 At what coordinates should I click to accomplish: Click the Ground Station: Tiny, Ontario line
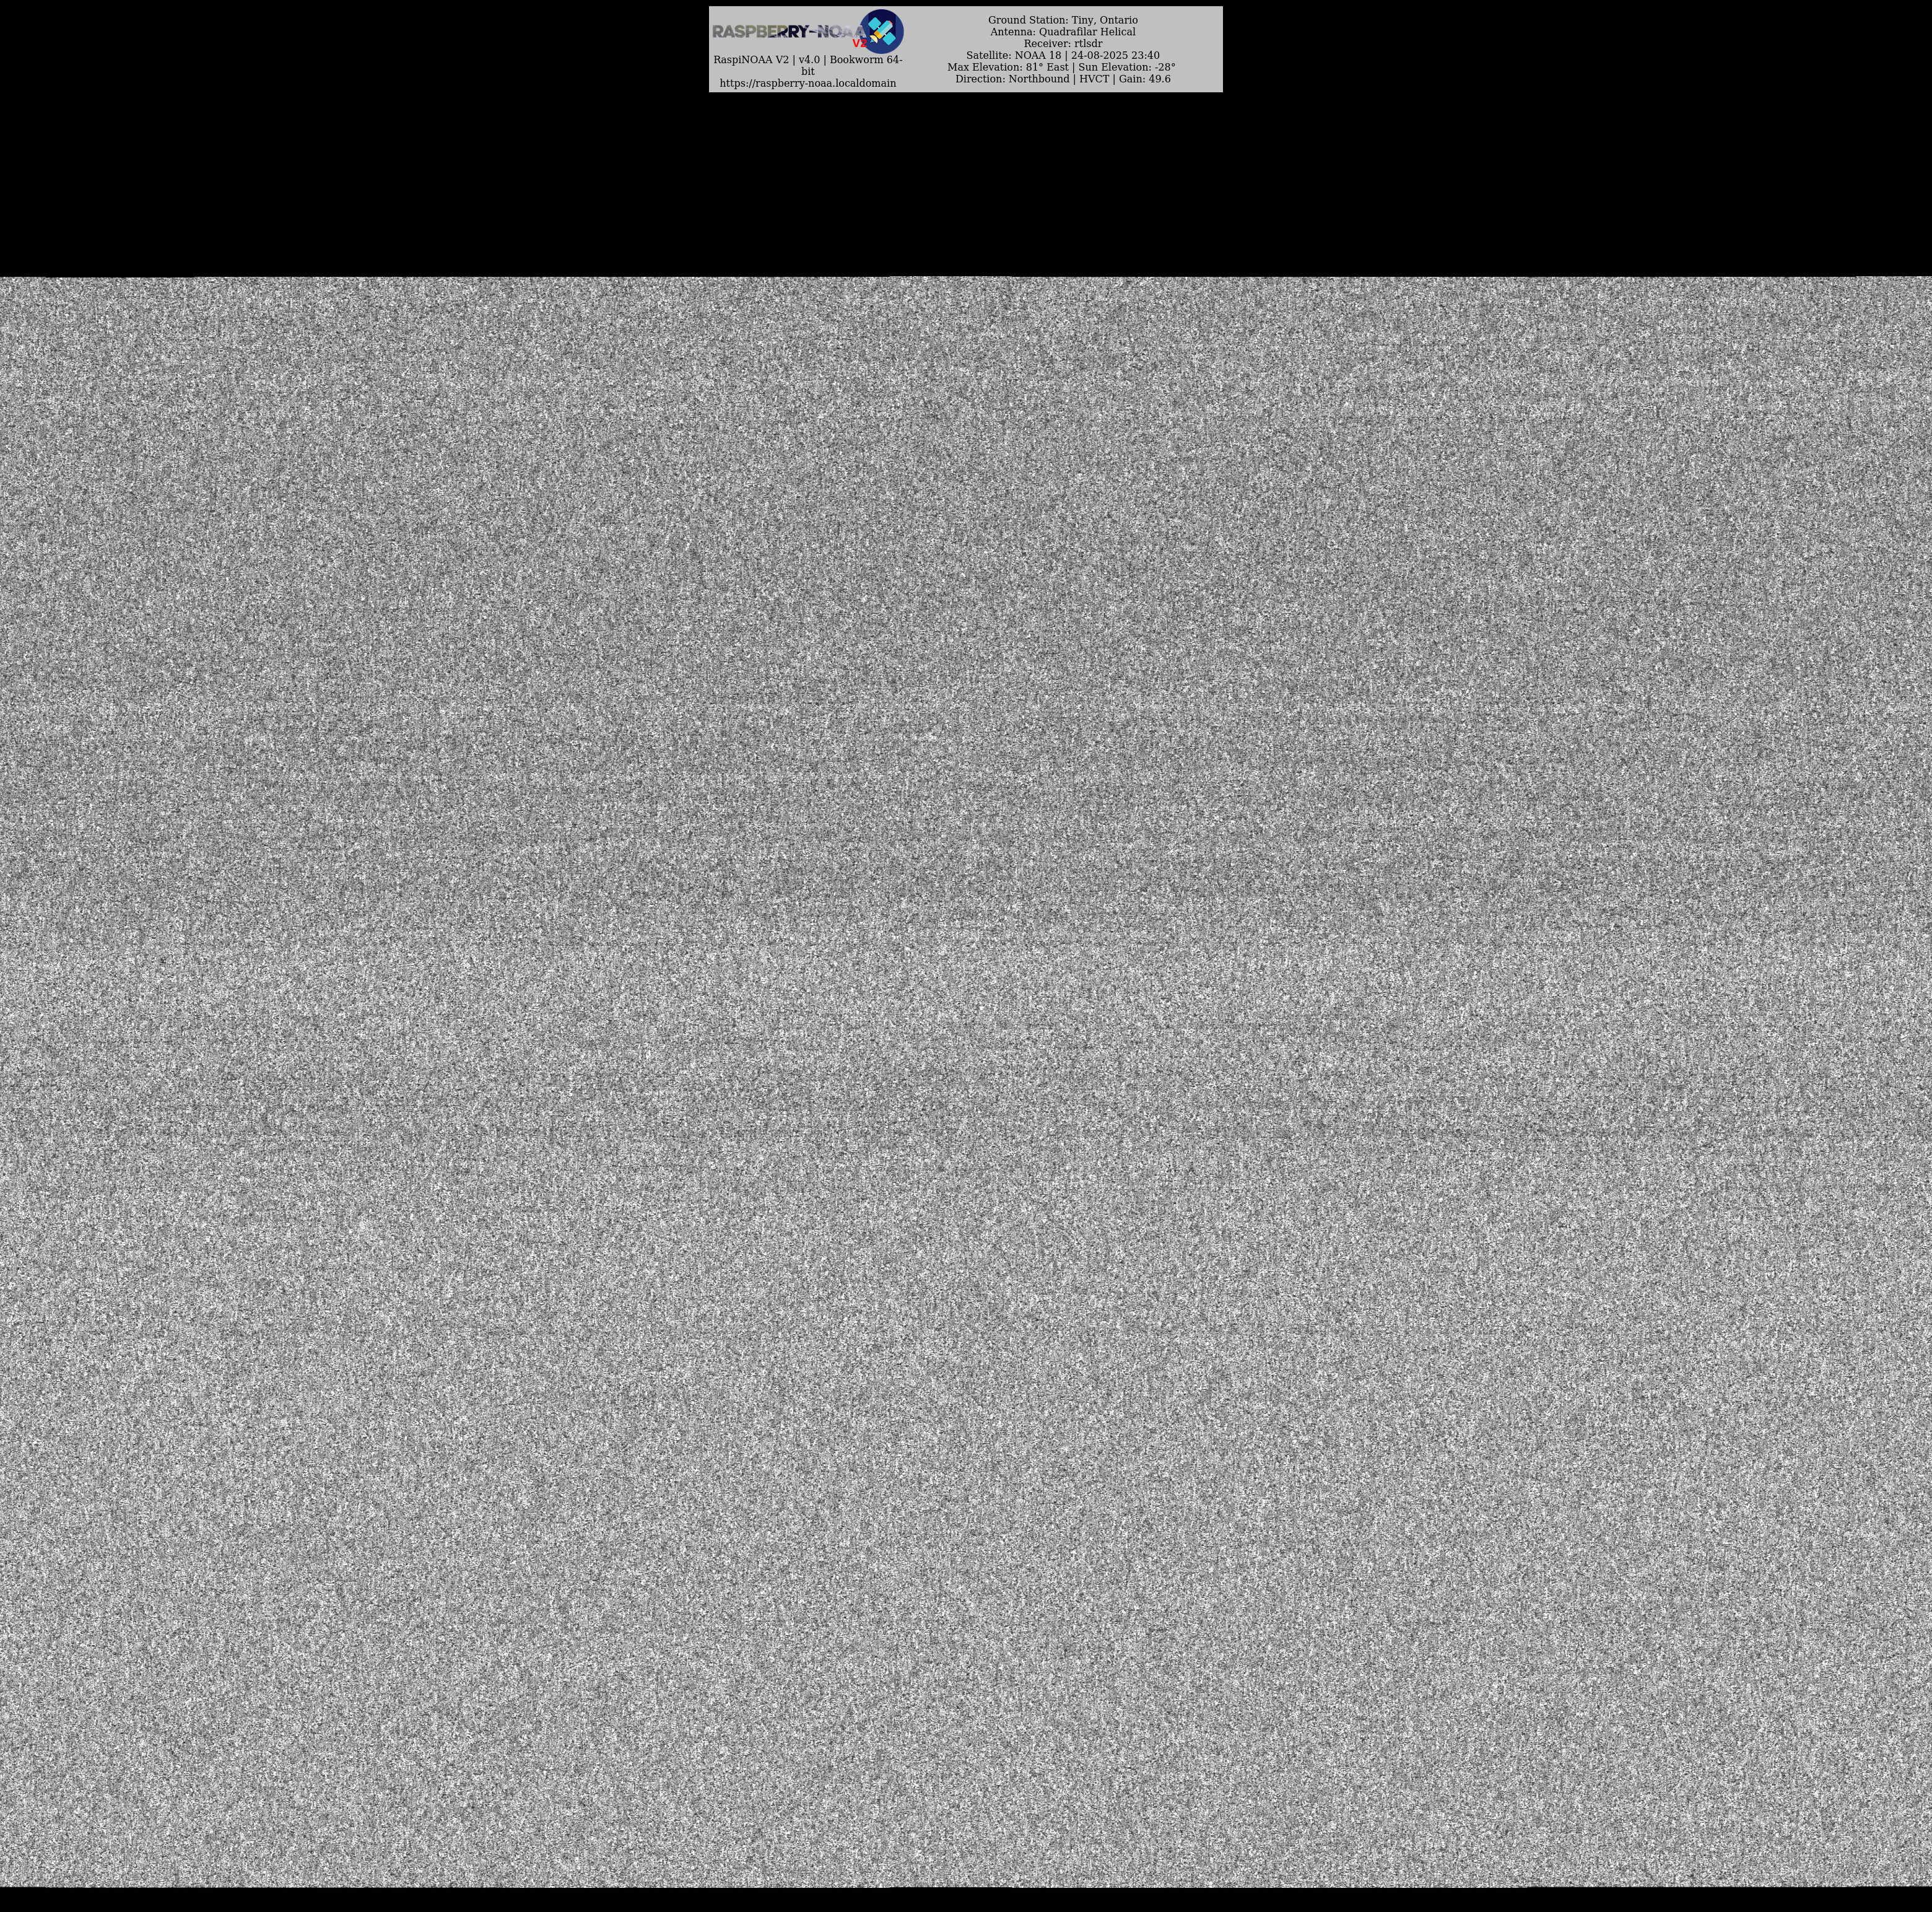(1062, 20)
